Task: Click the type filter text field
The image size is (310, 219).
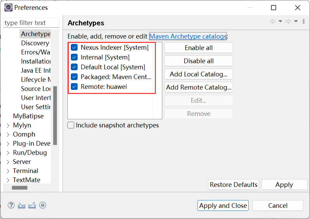Action: [31, 23]
